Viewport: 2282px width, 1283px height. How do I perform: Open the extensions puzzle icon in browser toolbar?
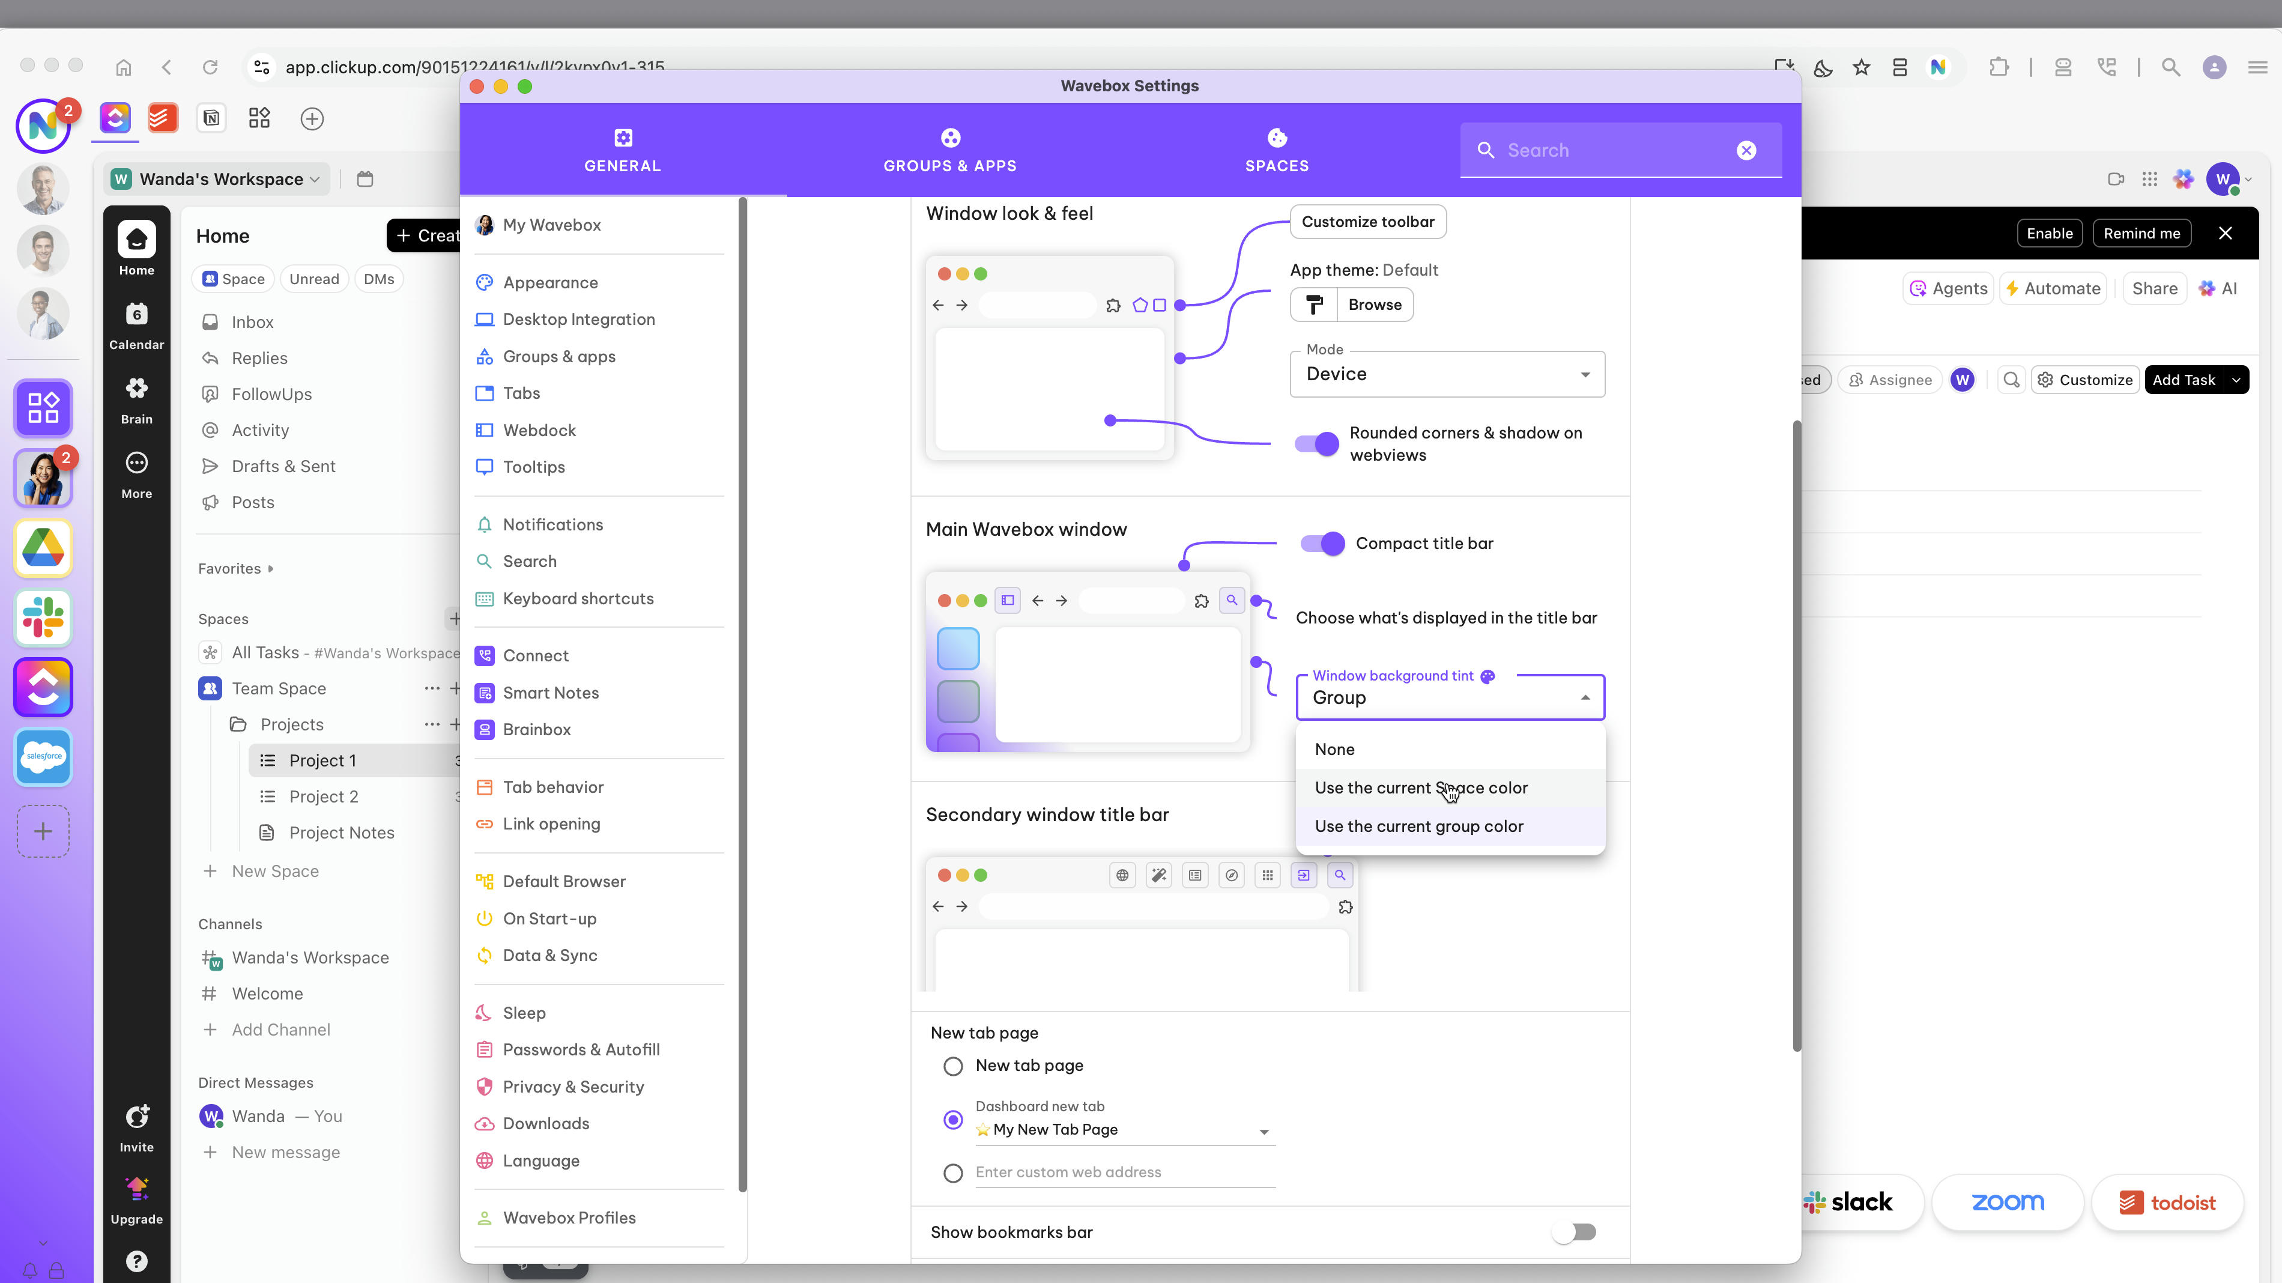(x=1999, y=67)
